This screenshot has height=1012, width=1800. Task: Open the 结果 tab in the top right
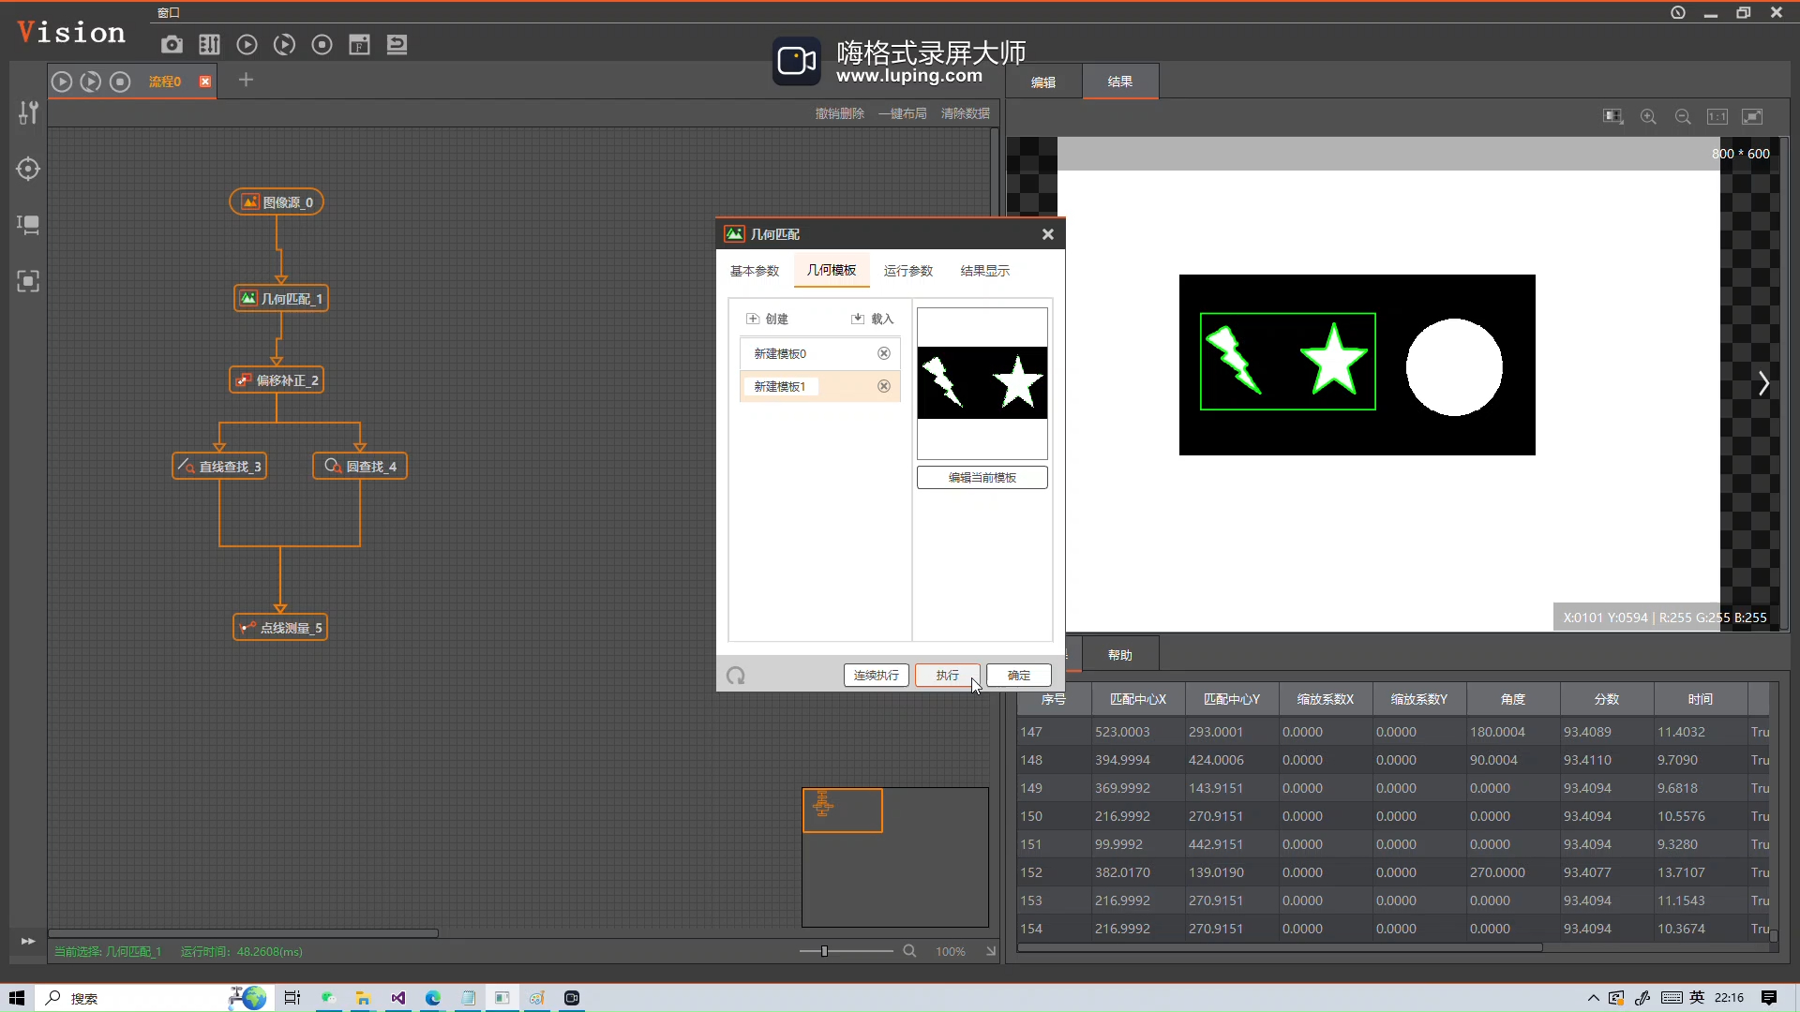point(1121,82)
